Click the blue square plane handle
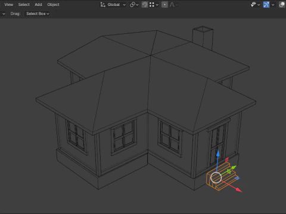Viewport: 286px width, 214px height. (x=237, y=178)
